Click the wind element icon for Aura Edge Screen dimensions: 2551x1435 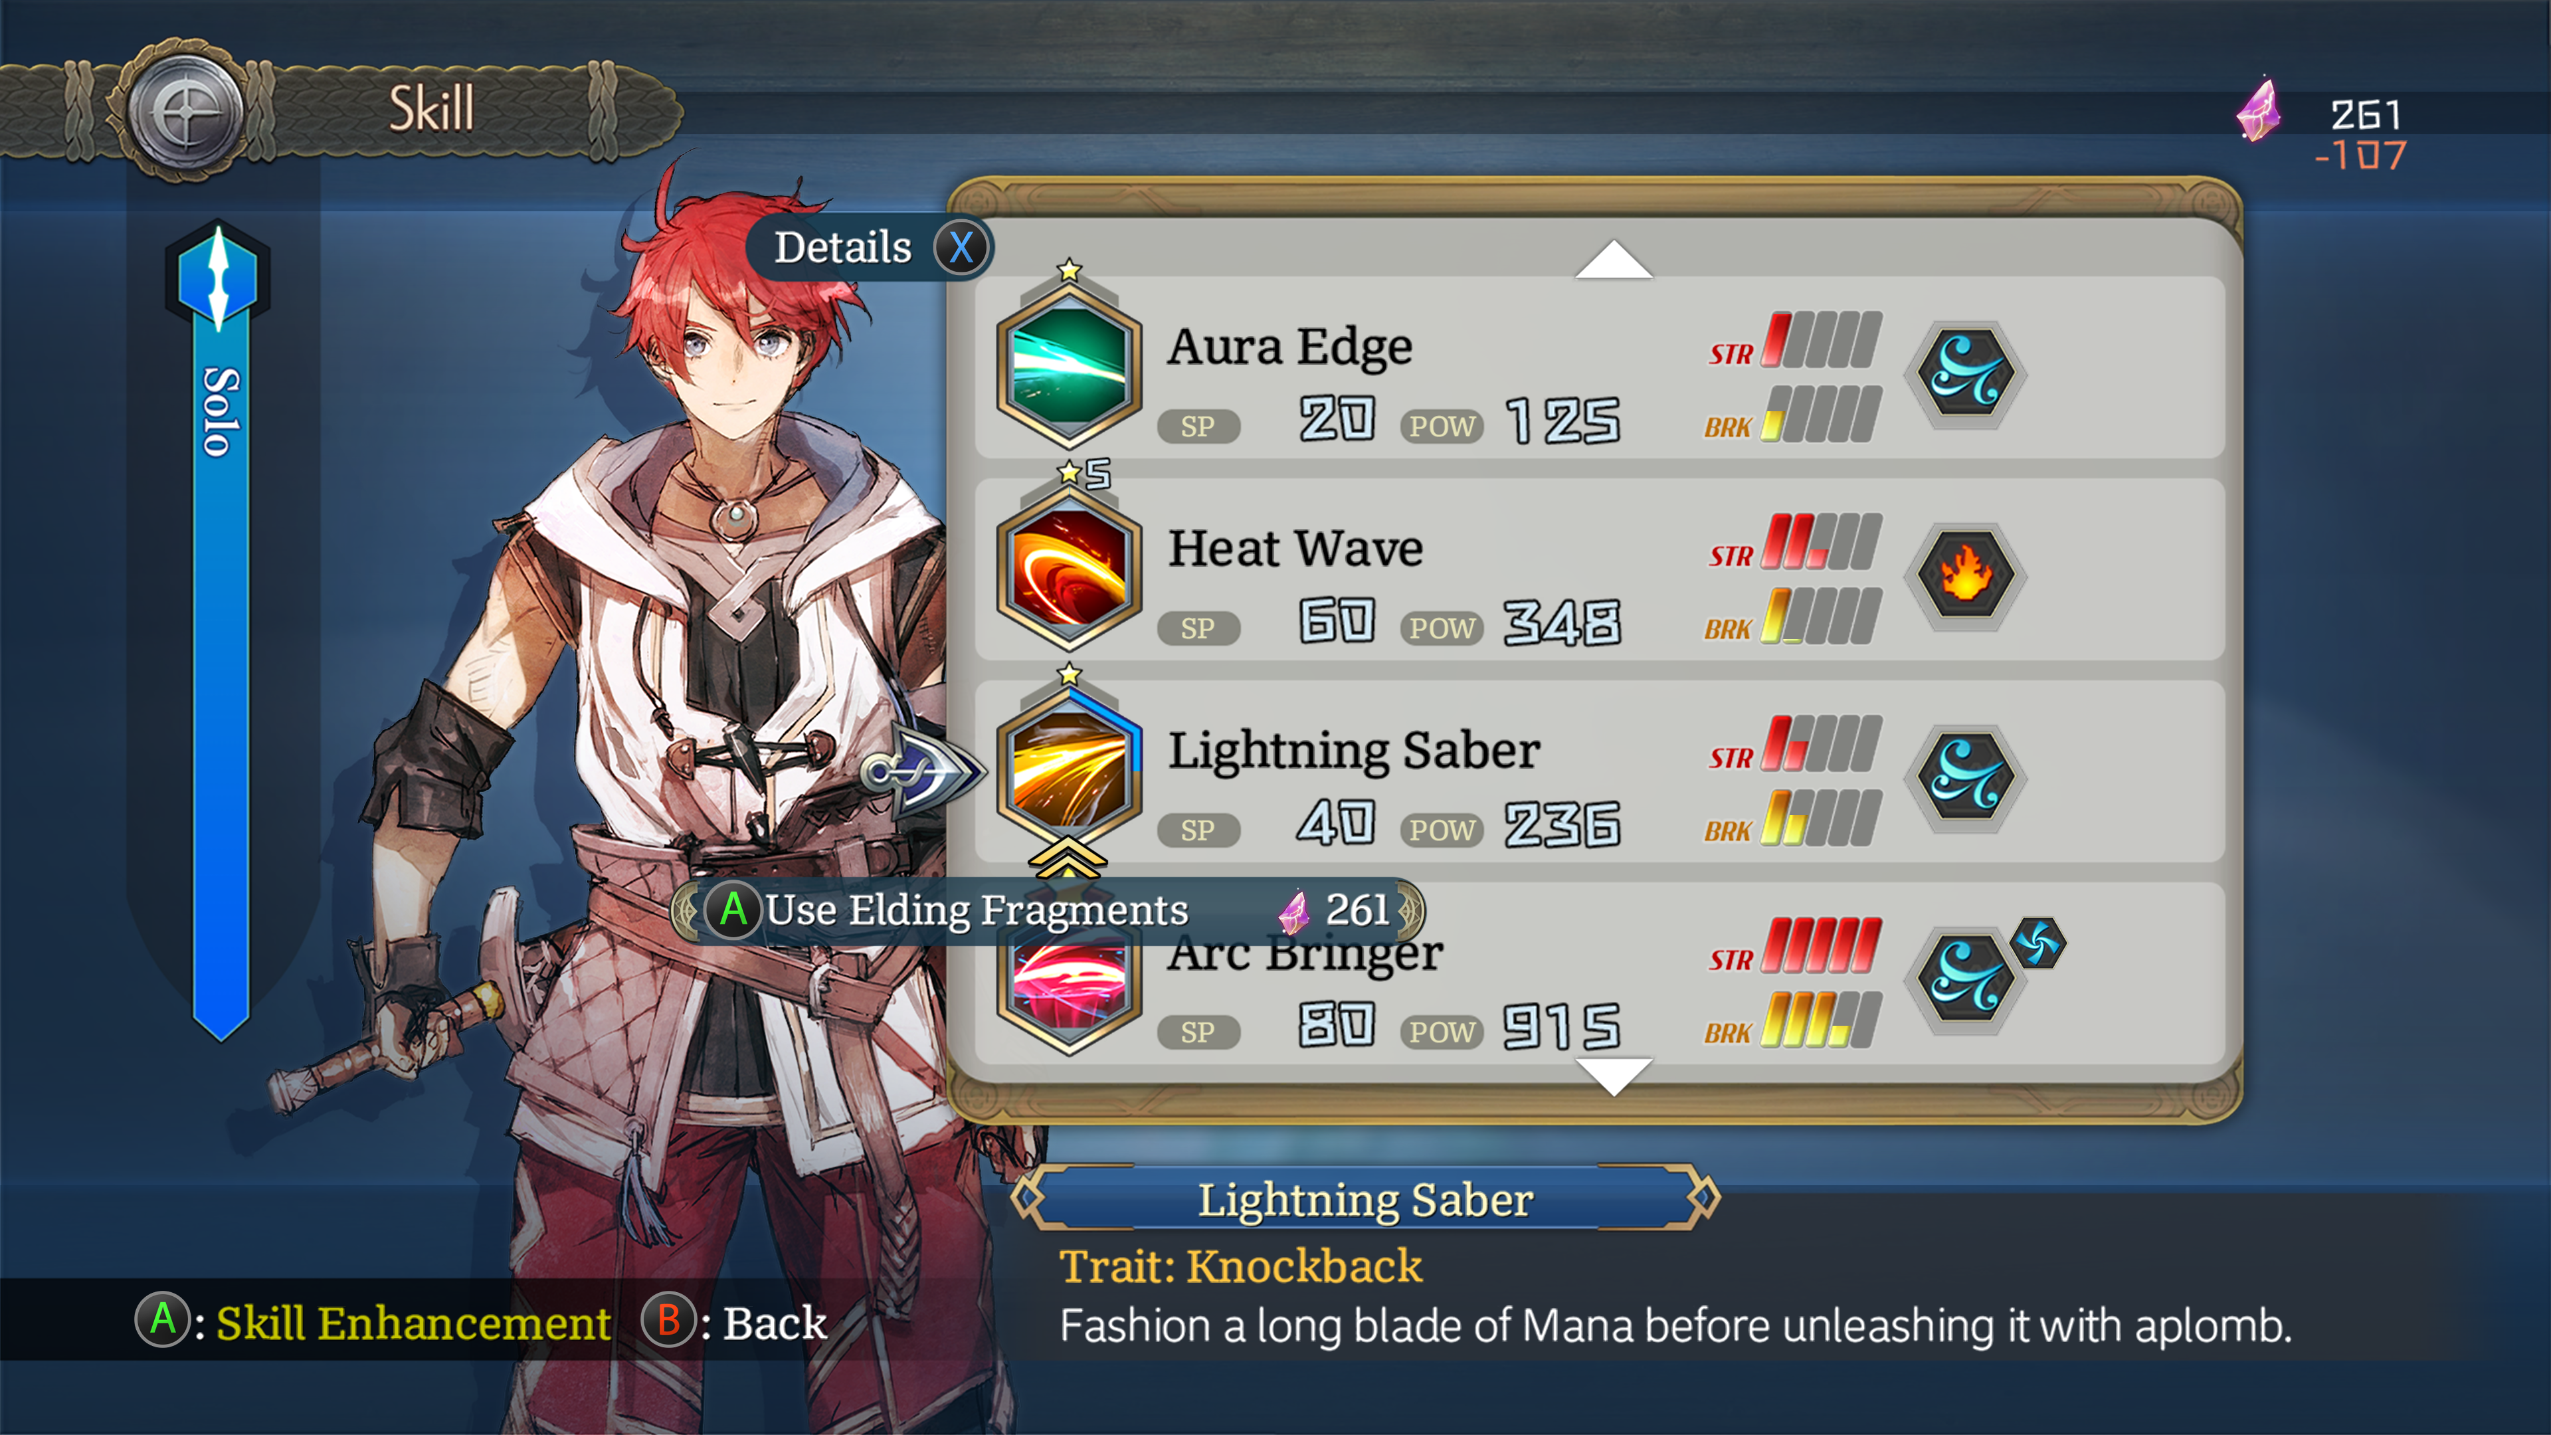pyautogui.click(x=1966, y=373)
